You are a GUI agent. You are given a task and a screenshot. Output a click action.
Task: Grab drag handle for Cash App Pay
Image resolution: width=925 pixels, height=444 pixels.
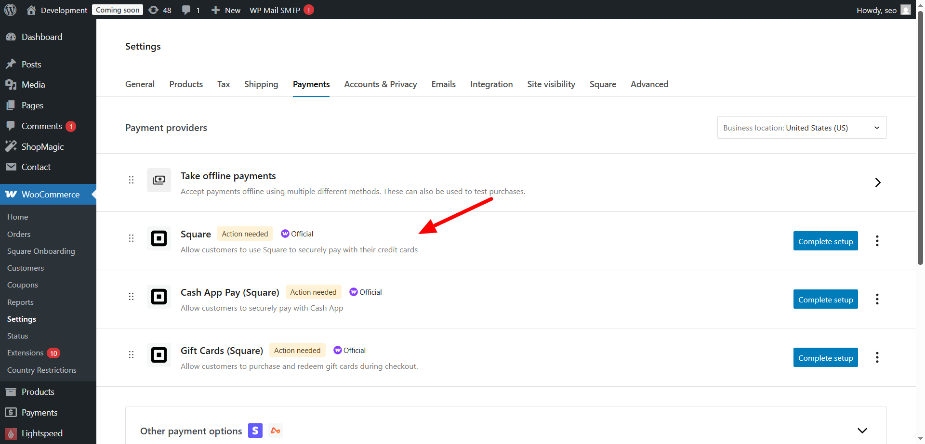(131, 297)
